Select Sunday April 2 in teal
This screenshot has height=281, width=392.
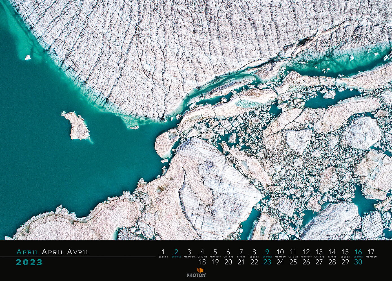(x=176, y=252)
